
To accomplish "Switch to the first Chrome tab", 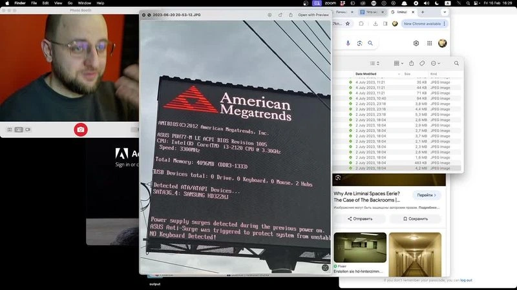I will [344, 12].
